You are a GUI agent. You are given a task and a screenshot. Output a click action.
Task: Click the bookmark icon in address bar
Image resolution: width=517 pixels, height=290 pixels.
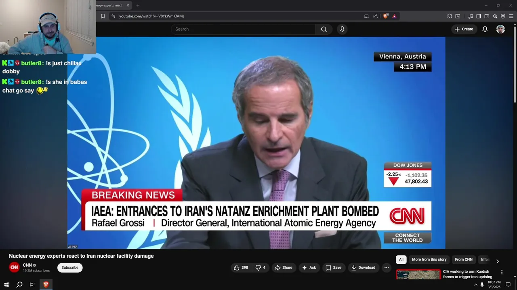pyautogui.click(x=103, y=16)
